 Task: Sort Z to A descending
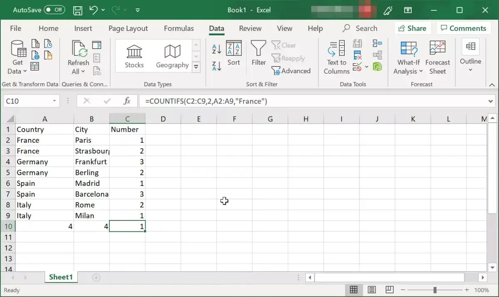[217, 66]
